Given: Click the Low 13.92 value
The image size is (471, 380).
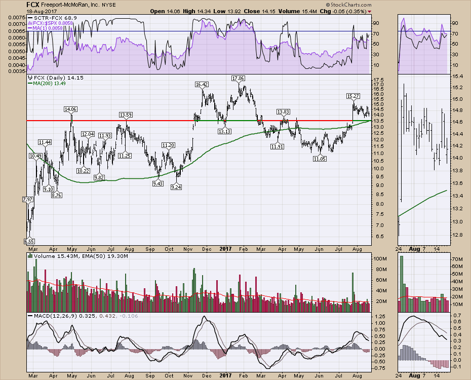Looking at the screenshot, I should pyautogui.click(x=227, y=12).
